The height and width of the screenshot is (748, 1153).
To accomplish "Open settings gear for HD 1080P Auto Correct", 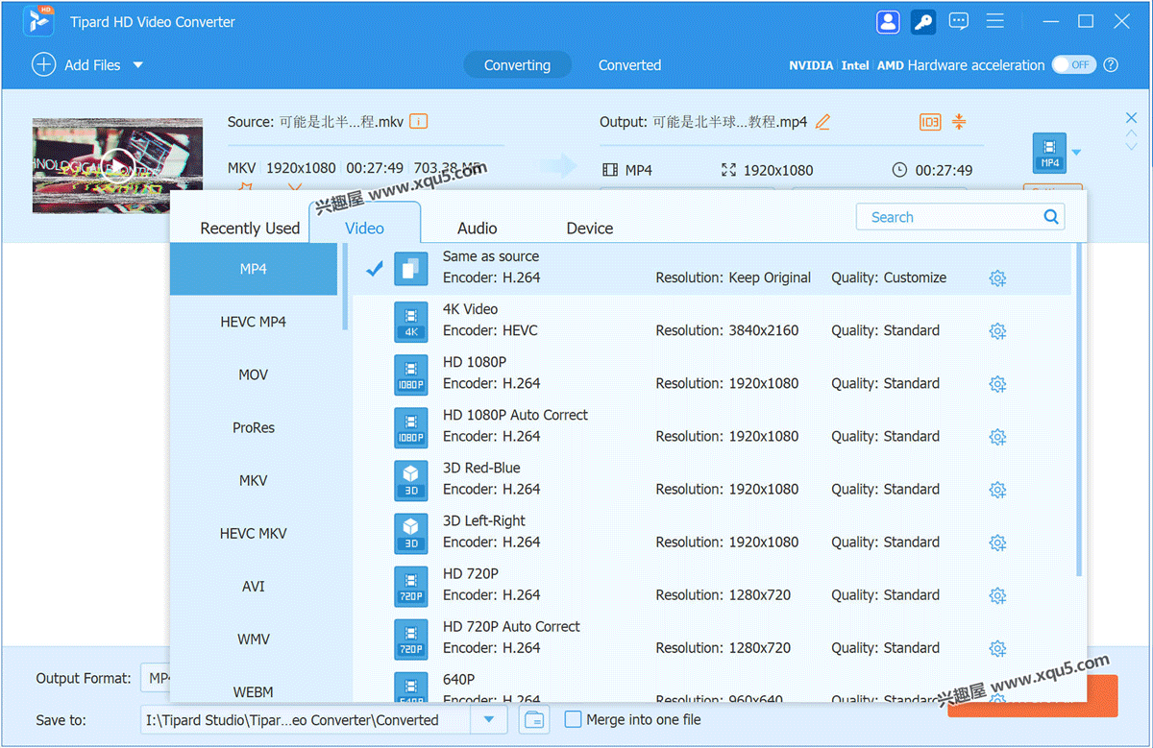I will [997, 437].
